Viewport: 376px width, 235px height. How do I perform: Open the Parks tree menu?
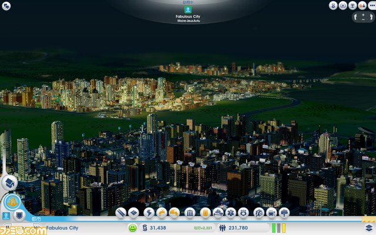click(x=284, y=213)
